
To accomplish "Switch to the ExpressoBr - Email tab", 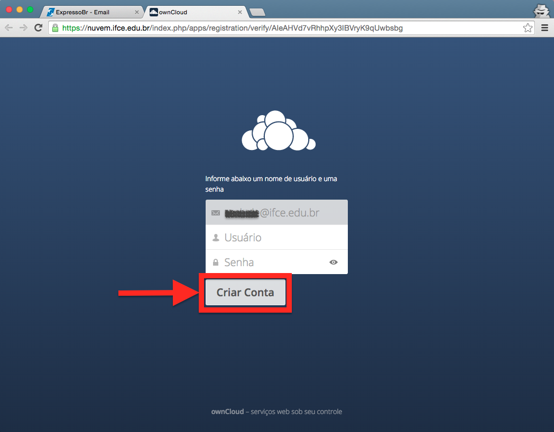I will pos(91,12).
